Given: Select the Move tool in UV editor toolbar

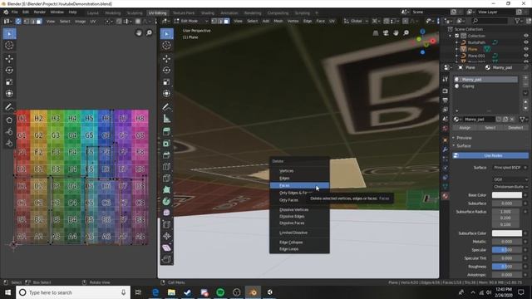Looking at the screenshot, I should (x=9, y=59).
